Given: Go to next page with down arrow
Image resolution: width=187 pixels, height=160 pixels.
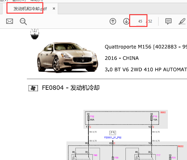Looking at the screenshot, I should point(126,21).
